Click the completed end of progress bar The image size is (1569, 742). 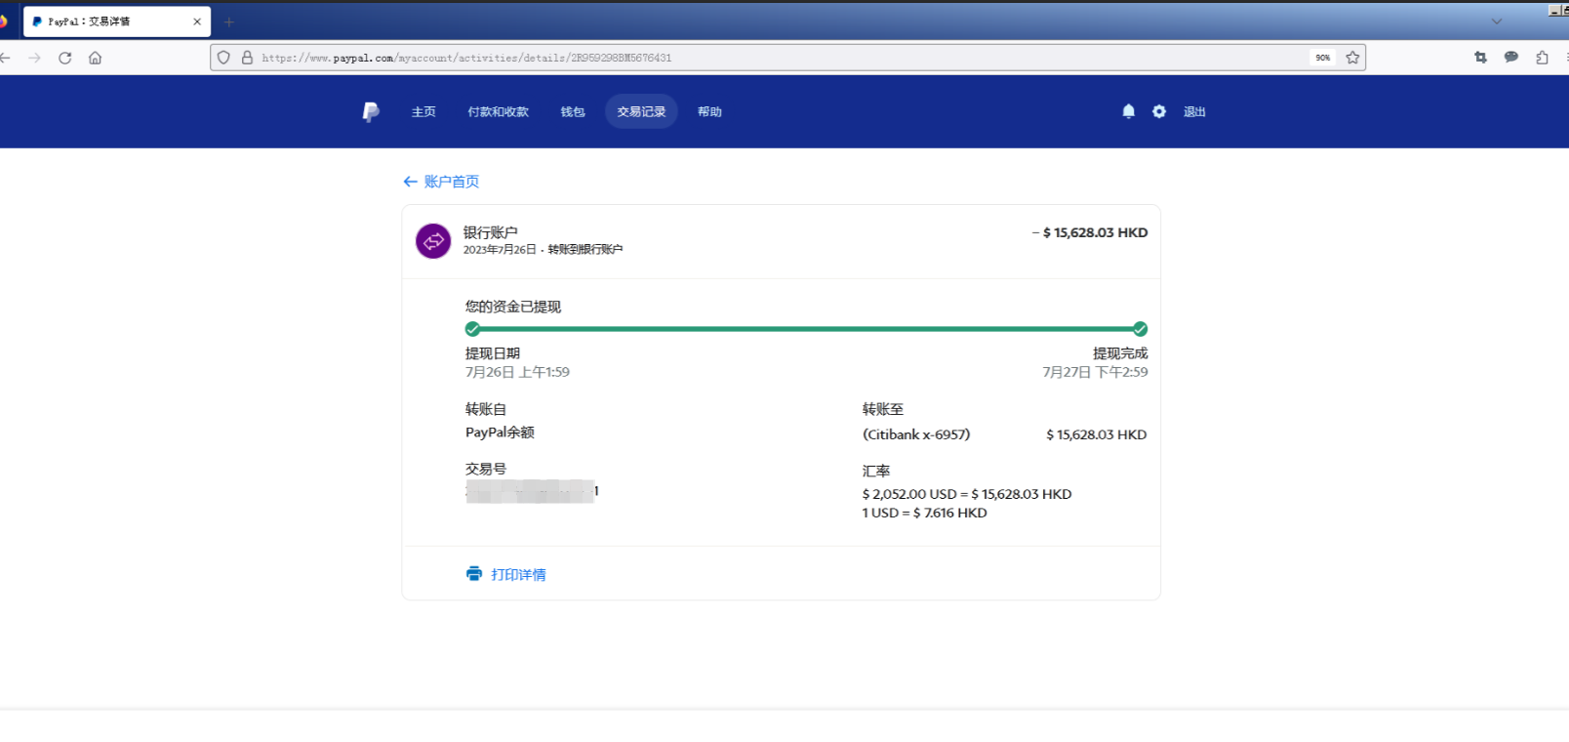click(x=1140, y=329)
